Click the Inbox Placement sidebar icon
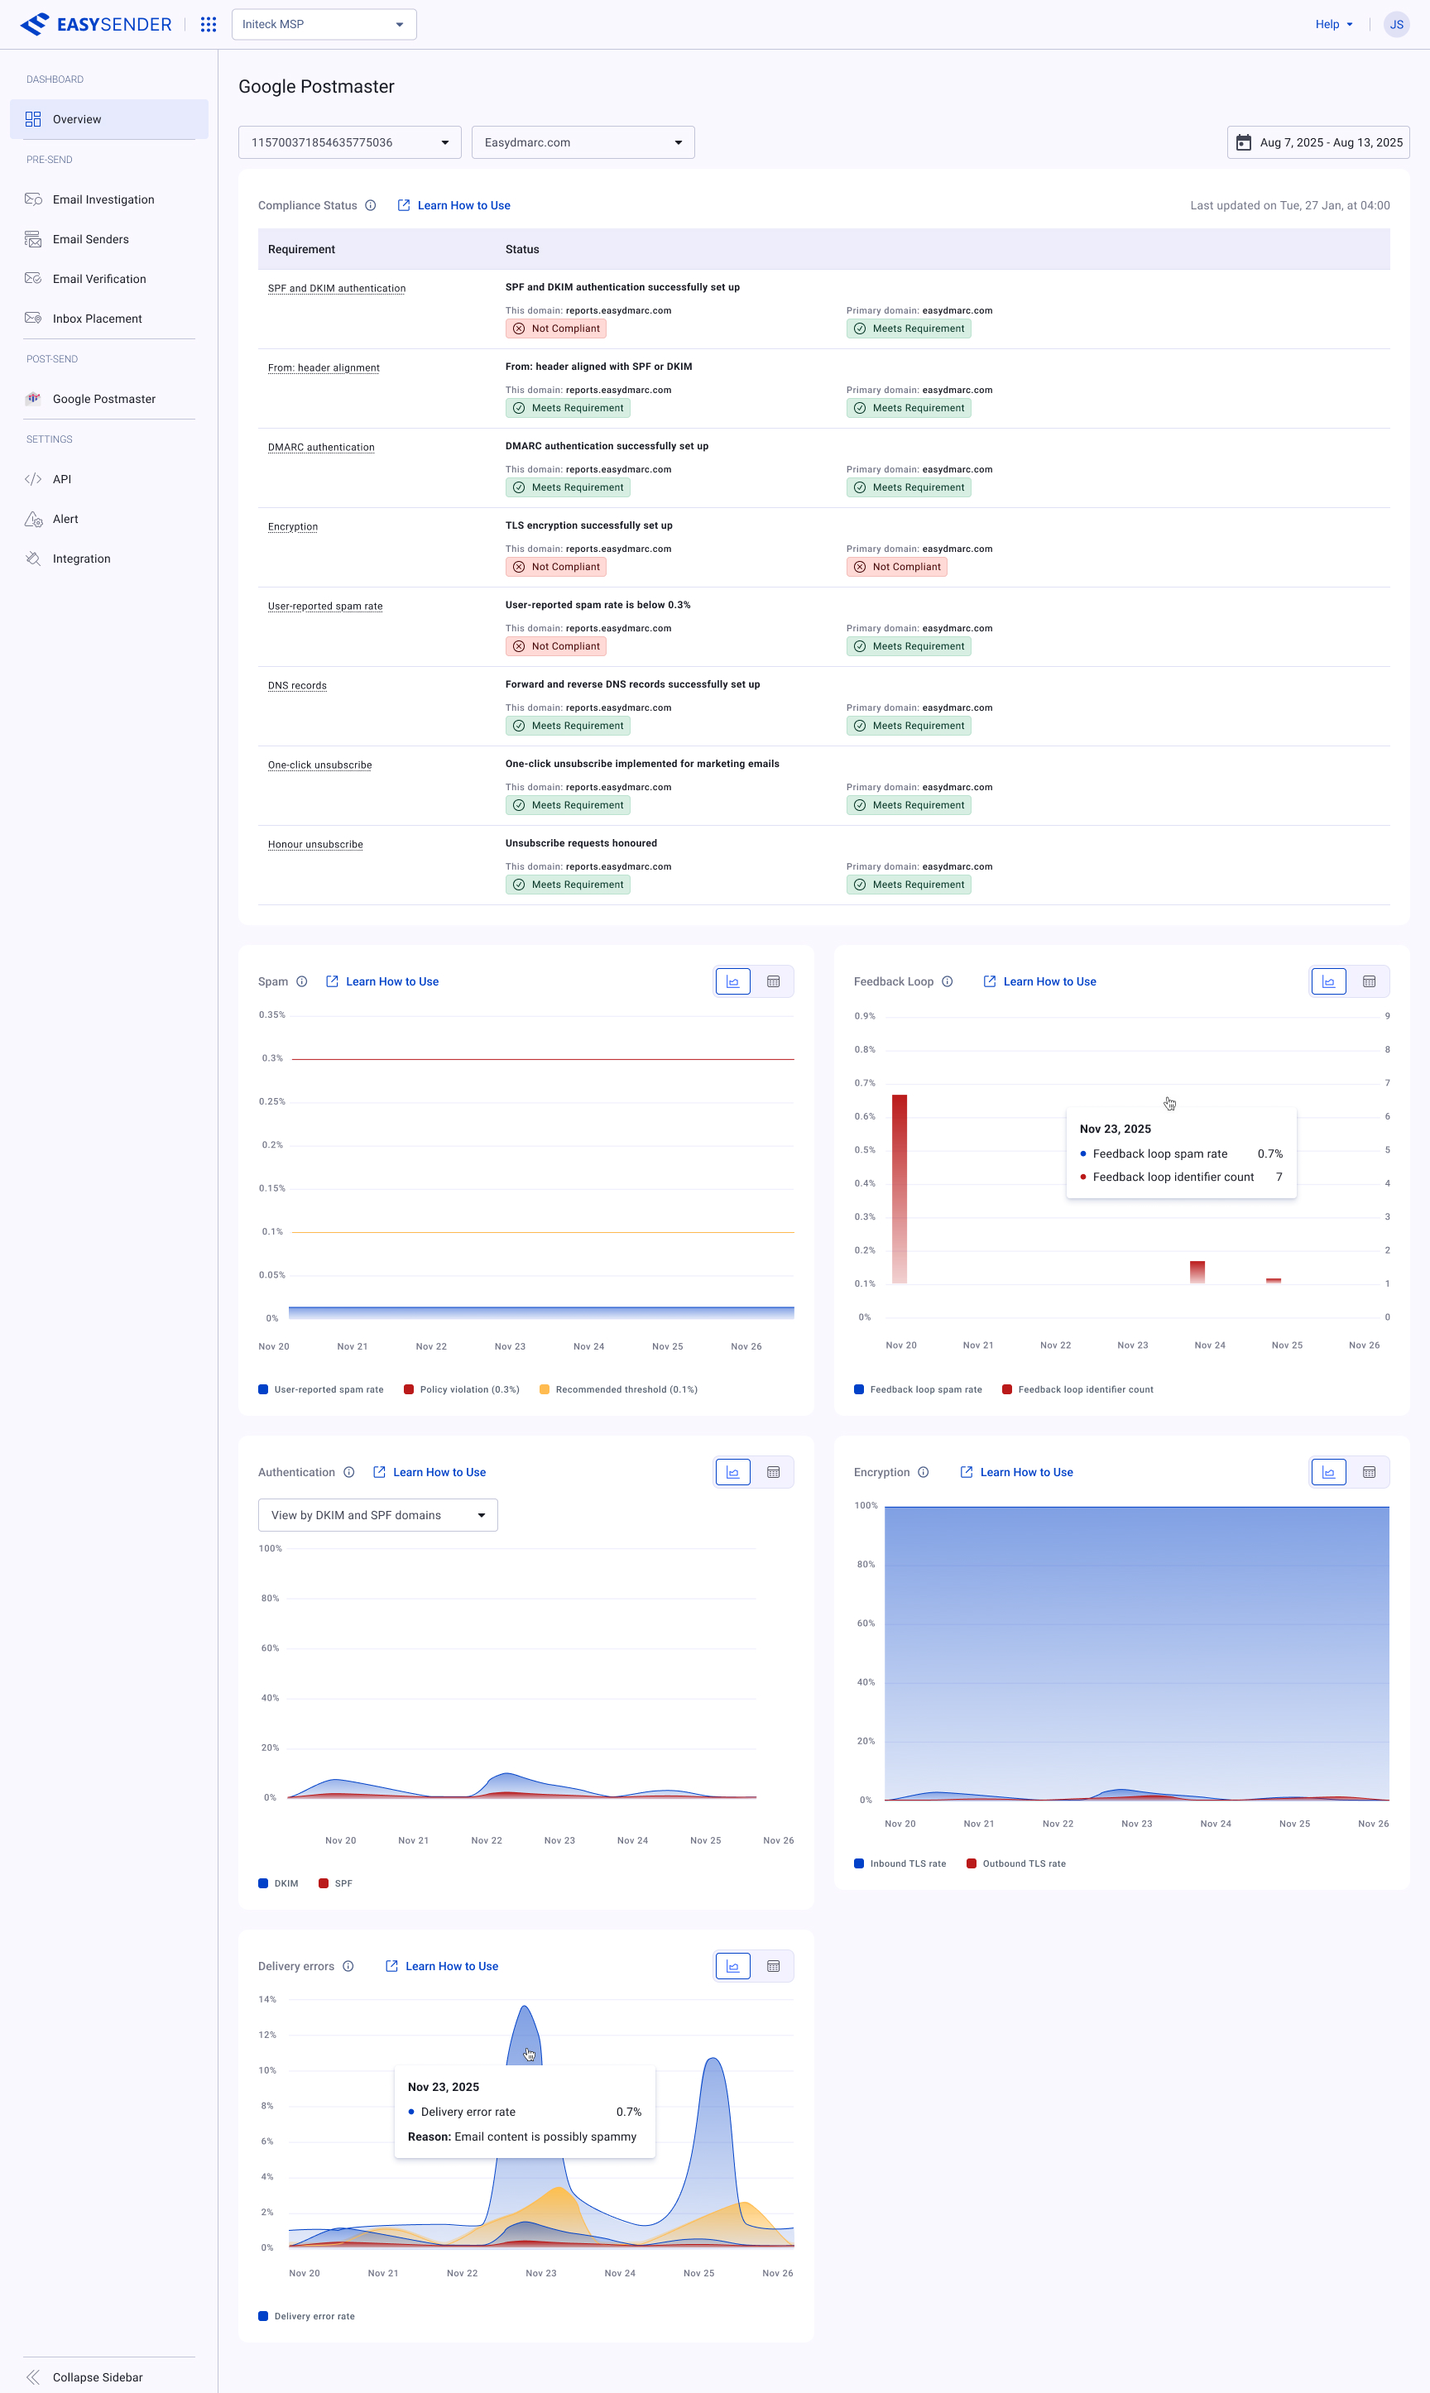The image size is (1430, 2393). click(33, 318)
